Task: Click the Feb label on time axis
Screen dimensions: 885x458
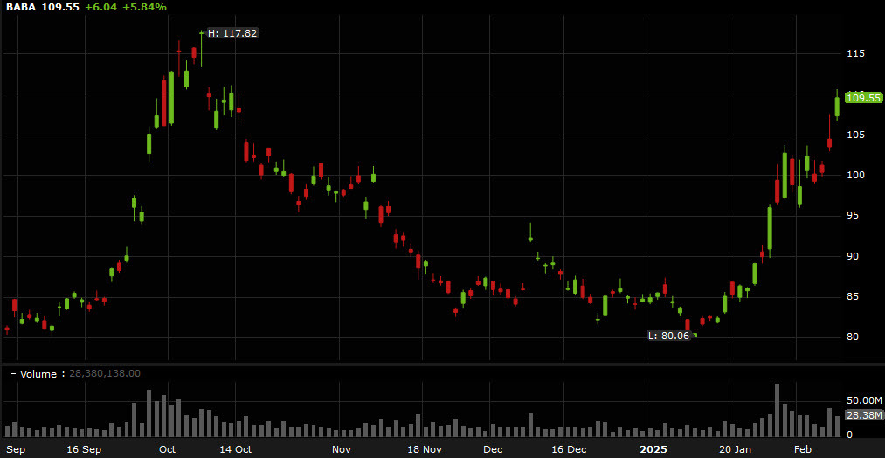Action: [x=804, y=449]
